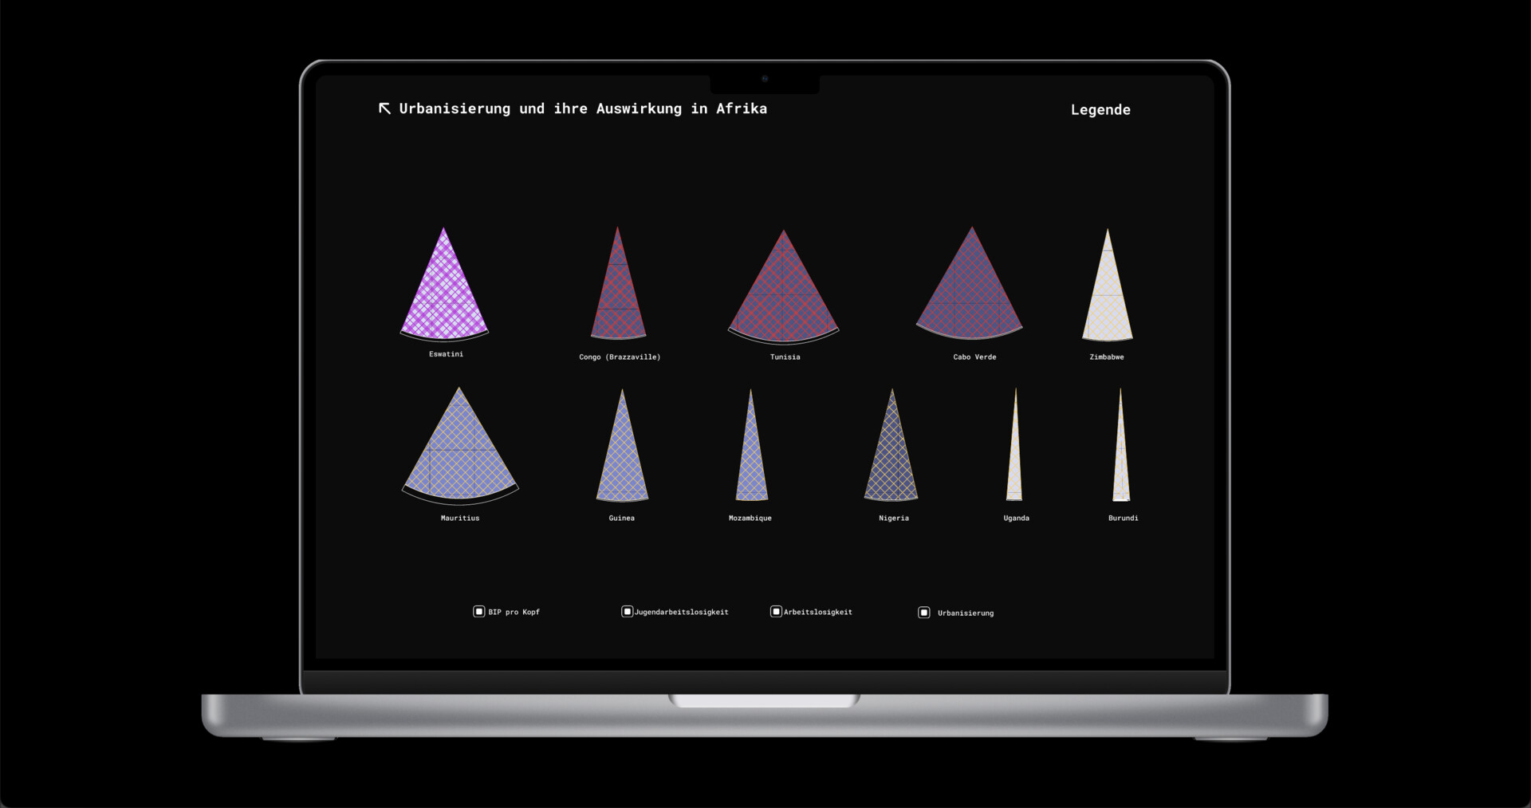Toggle the Arbeitslosigkeit checkbox
This screenshot has width=1531, height=808.
pyautogui.click(x=776, y=612)
